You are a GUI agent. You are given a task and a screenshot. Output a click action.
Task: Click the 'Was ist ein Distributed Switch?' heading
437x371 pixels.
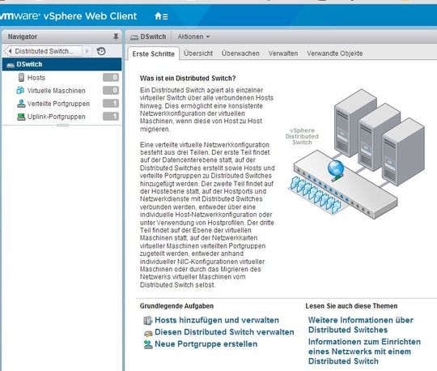click(x=188, y=78)
